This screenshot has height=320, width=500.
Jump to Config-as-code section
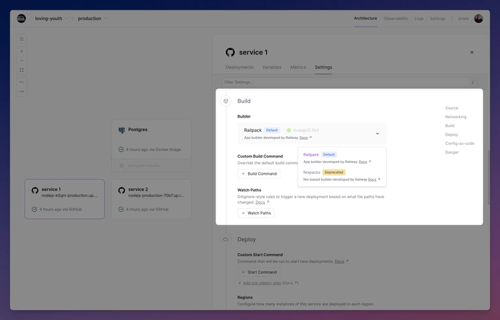460,143
